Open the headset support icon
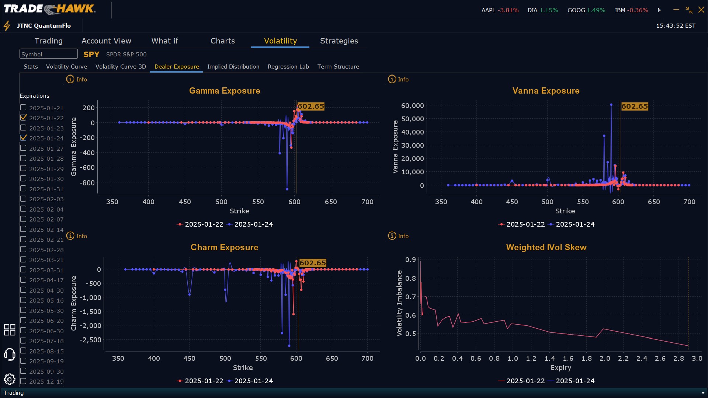Screen dimensions: 708x398 (9, 355)
